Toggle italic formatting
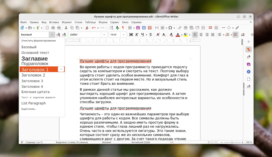The height and width of the screenshot is (157, 272). pos(136,34)
